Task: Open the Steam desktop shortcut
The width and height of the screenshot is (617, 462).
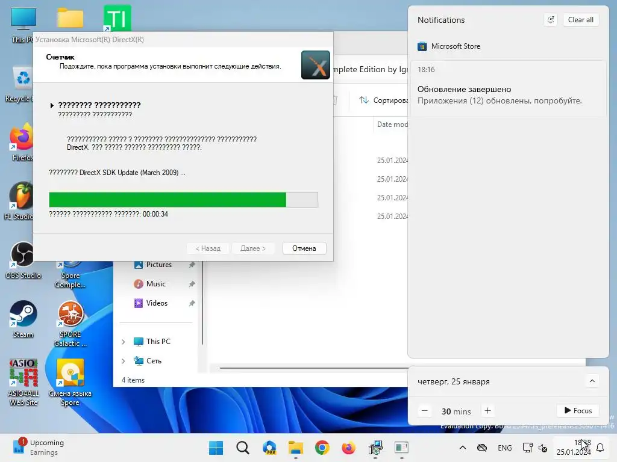Action: (23, 319)
